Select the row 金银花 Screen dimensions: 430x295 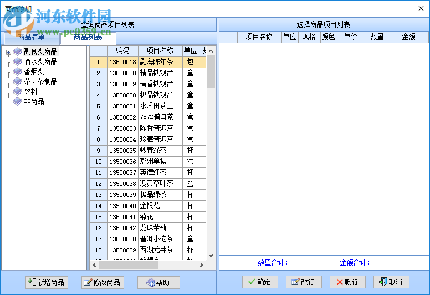tap(148, 206)
